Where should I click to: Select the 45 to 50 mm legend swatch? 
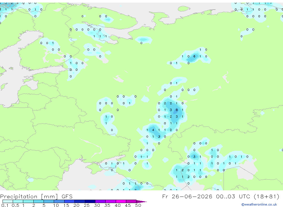tap(131, 201)
